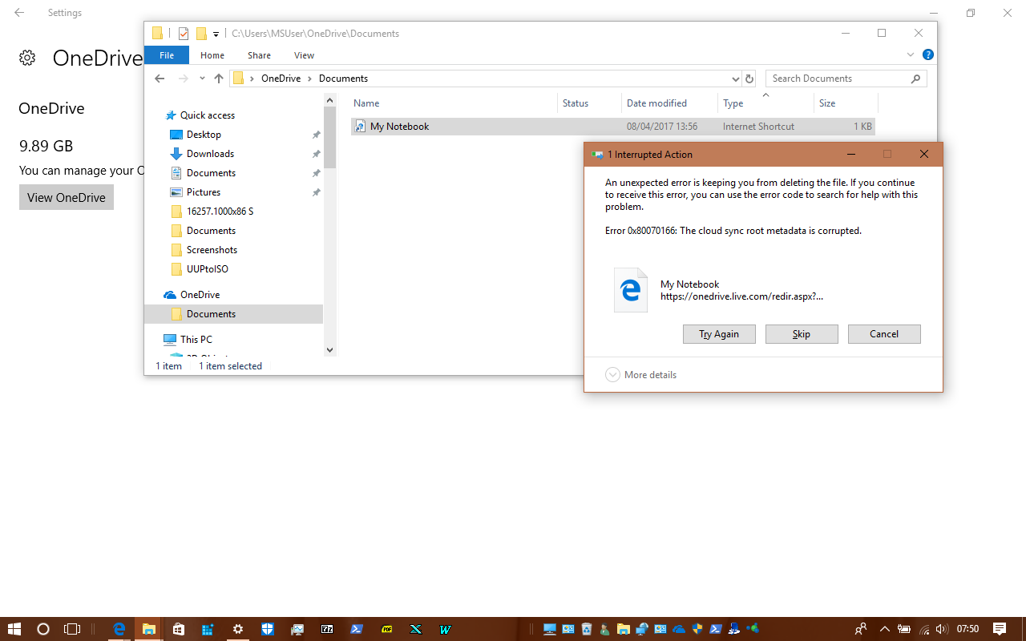Select This PC in navigation pane

[x=196, y=340]
